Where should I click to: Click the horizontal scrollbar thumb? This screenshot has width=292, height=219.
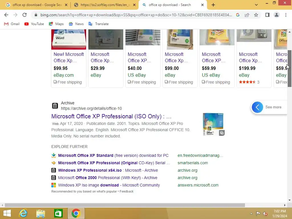click(x=125, y=205)
